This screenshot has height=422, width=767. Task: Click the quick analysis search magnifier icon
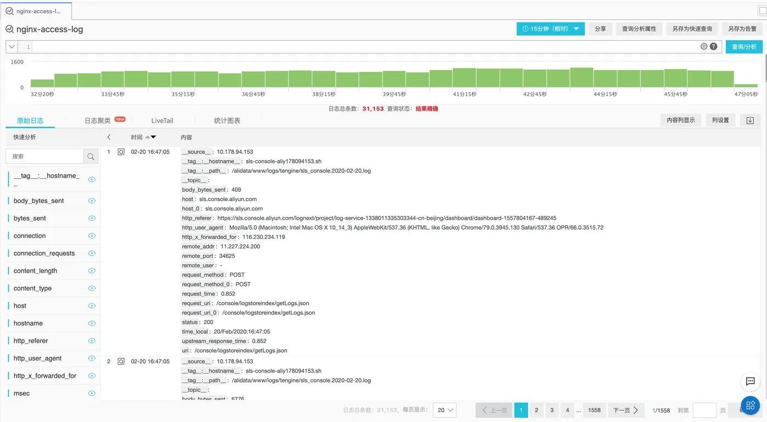pyautogui.click(x=90, y=156)
